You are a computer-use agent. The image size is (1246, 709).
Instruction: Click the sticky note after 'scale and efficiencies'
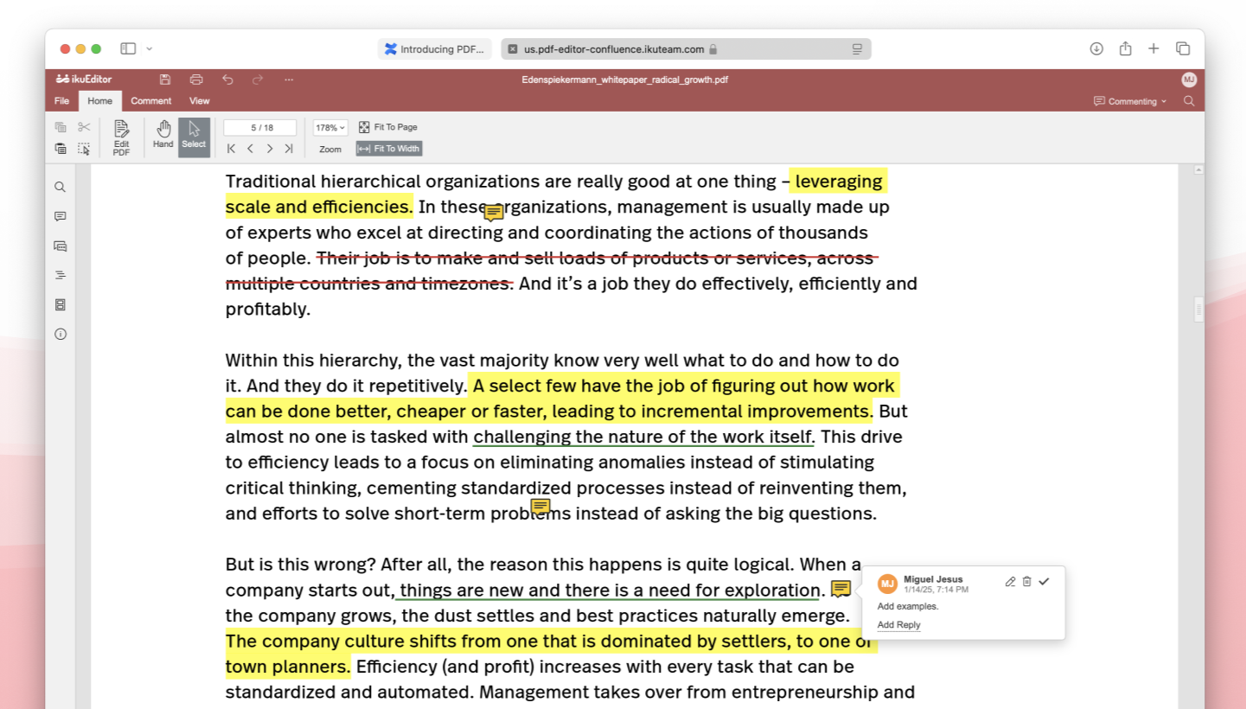click(494, 213)
